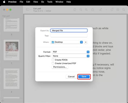Click the Inspector info icon
Screen dimensions: 128x103
75,9
